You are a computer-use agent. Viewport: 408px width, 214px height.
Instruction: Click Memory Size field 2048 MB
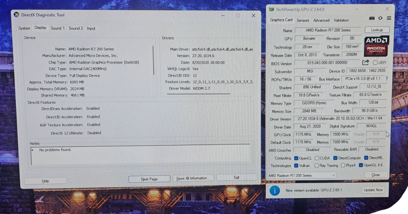coord(309,111)
